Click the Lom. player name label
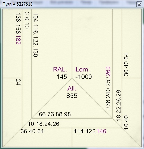This screenshot has height=149, width=144. tap(82, 69)
